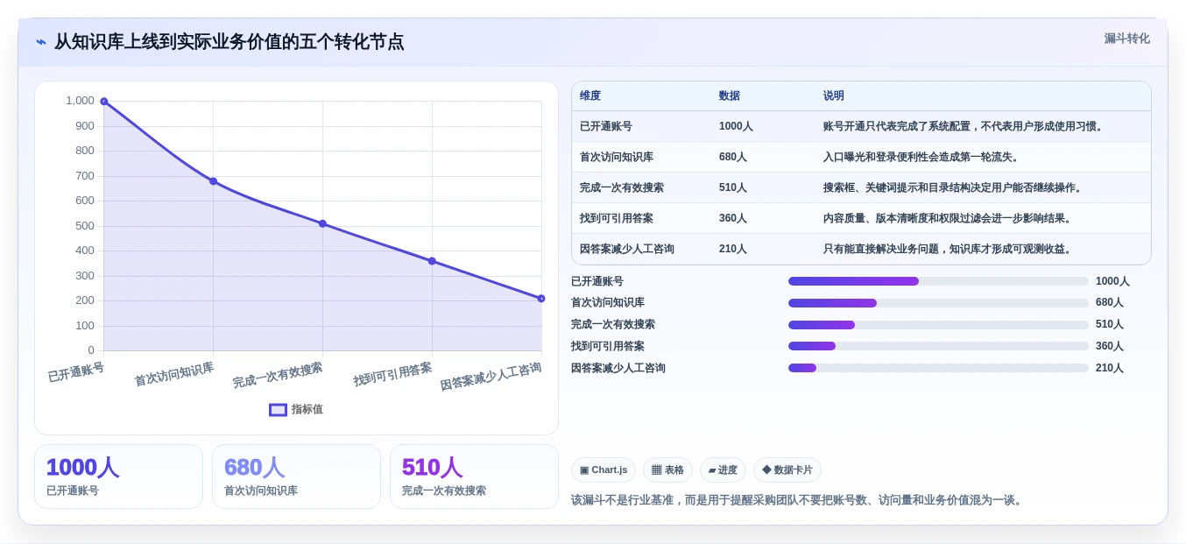Viewport: 1186px width, 544px height.
Task: Click the 漏斗转化 label in header
Action: pos(1126,39)
